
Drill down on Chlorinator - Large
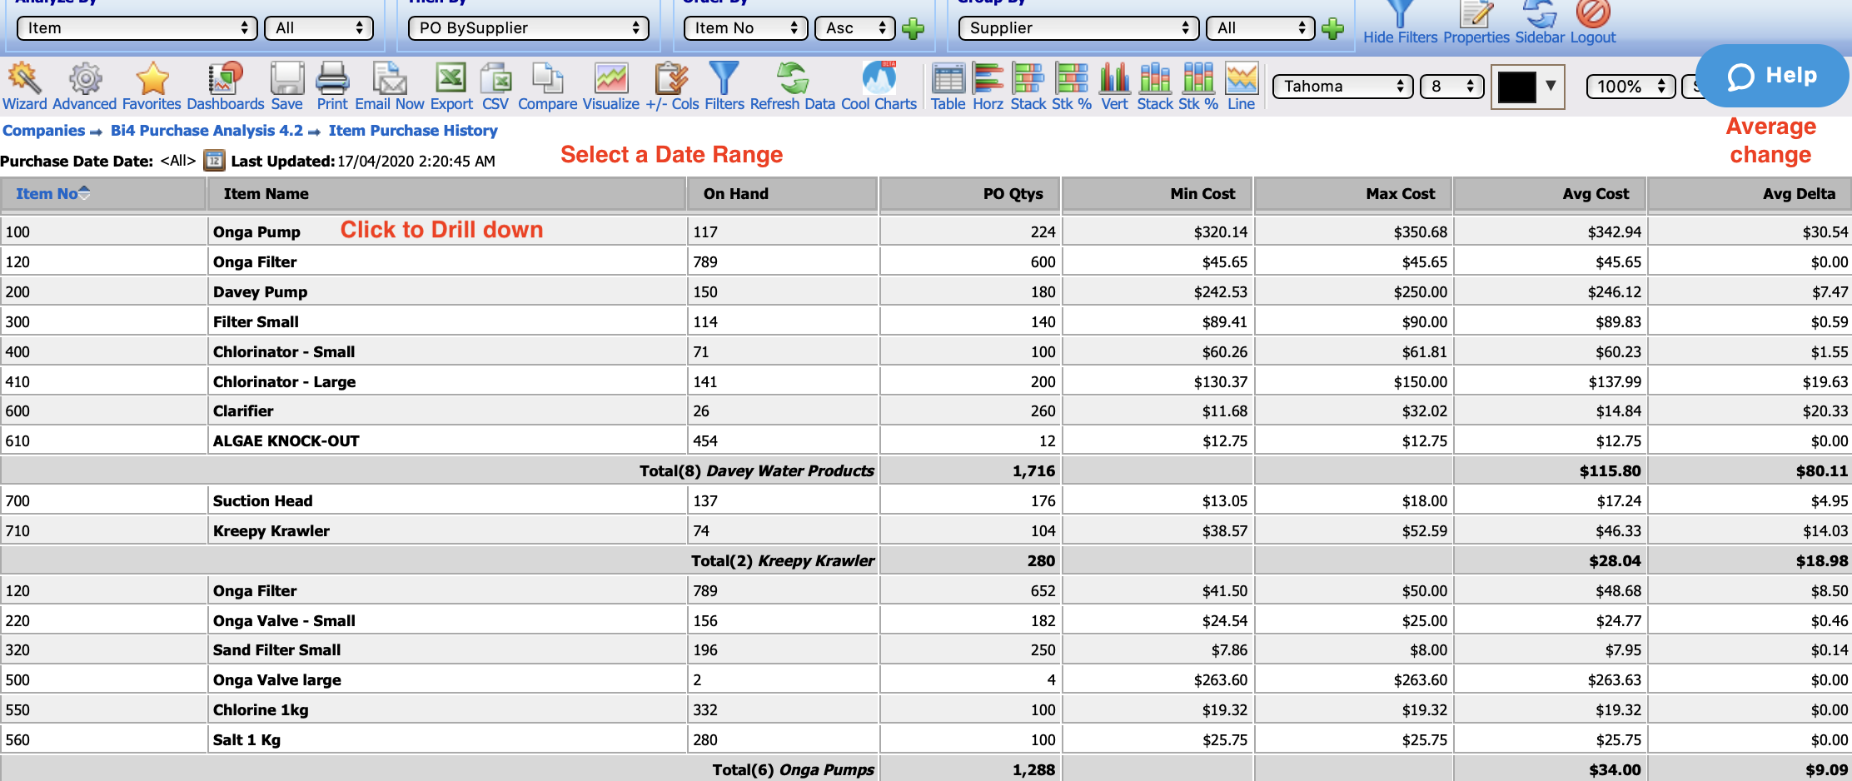point(284,382)
